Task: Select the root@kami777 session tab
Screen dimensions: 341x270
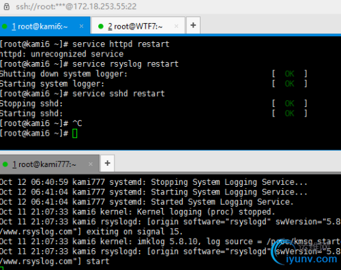Action: point(50,164)
